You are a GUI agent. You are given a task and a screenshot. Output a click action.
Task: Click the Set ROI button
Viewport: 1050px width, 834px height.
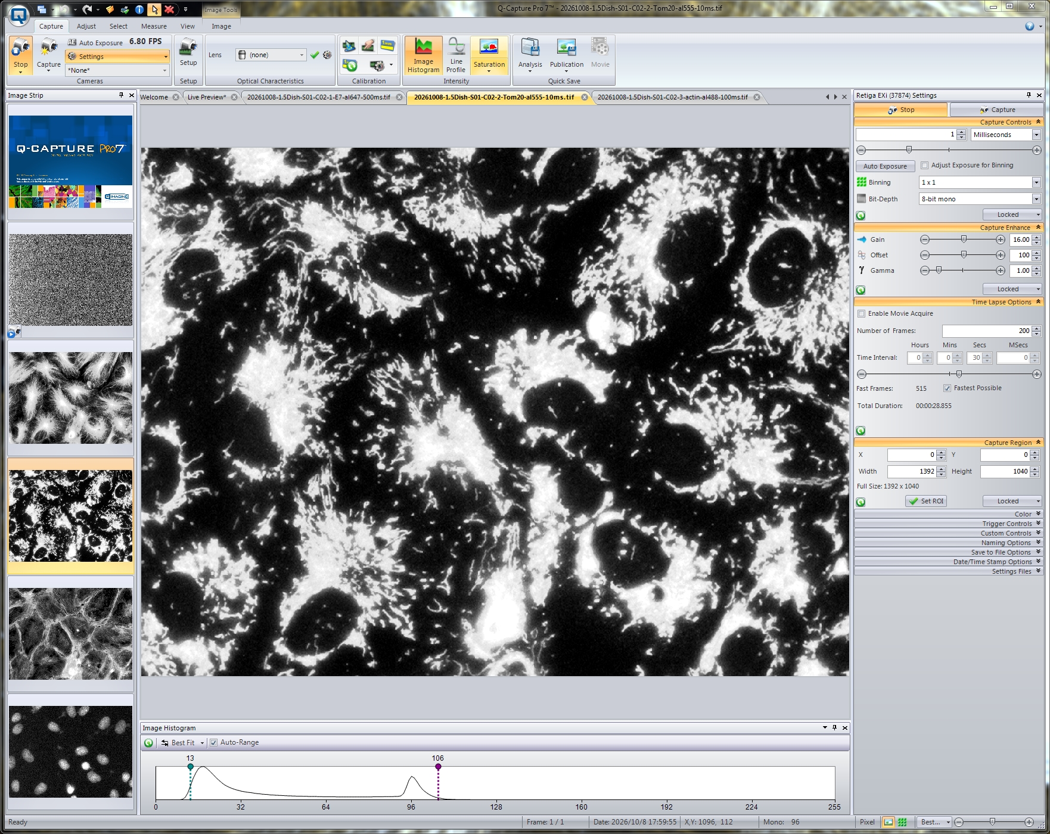[x=926, y=502]
